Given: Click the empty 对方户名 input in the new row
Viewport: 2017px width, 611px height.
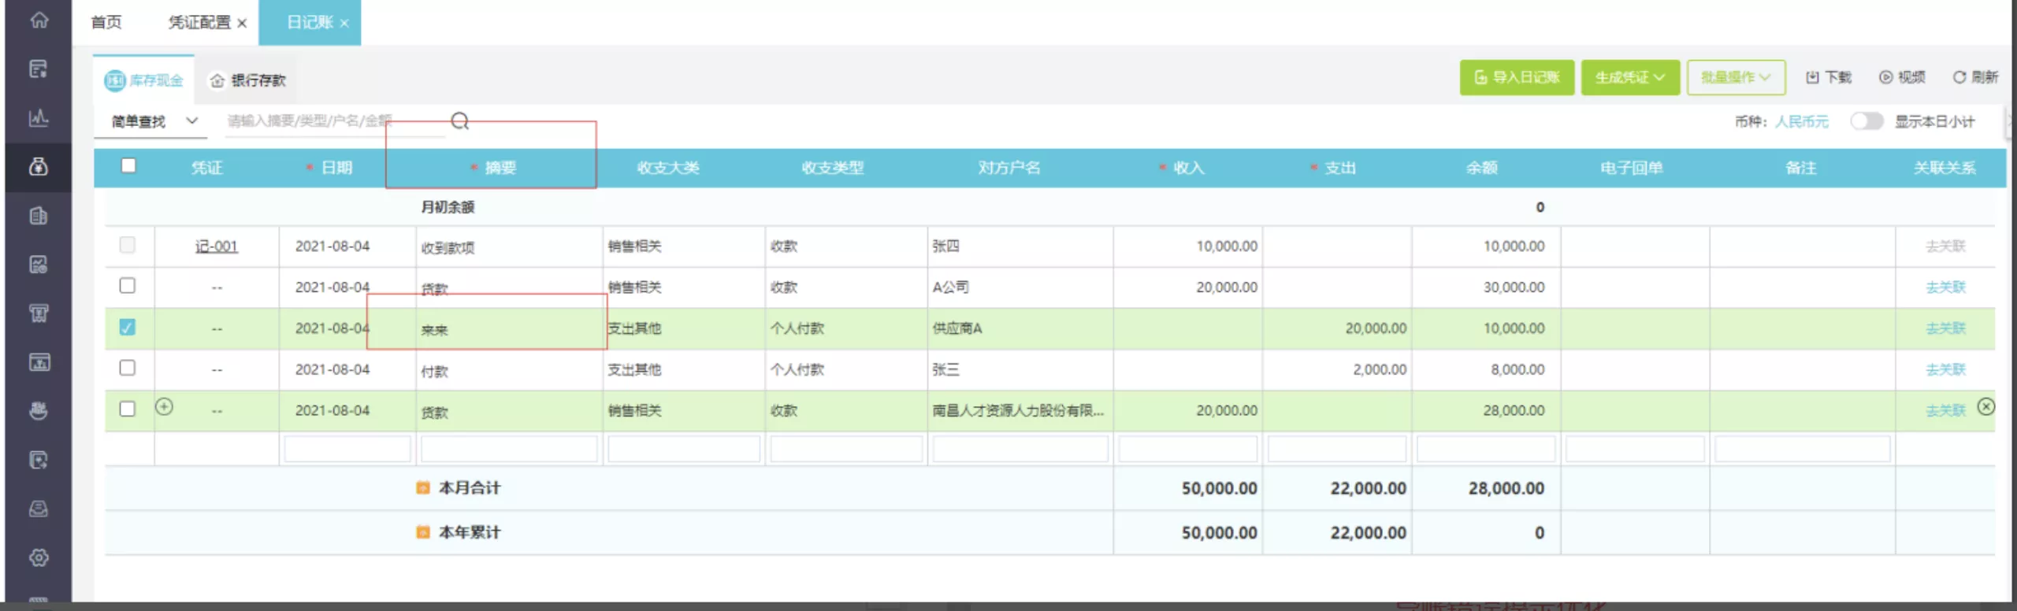Looking at the screenshot, I should pyautogui.click(x=1020, y=449).
